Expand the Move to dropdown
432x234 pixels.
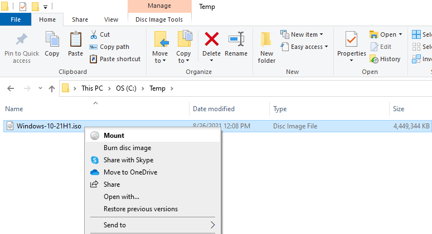point(160,57)
